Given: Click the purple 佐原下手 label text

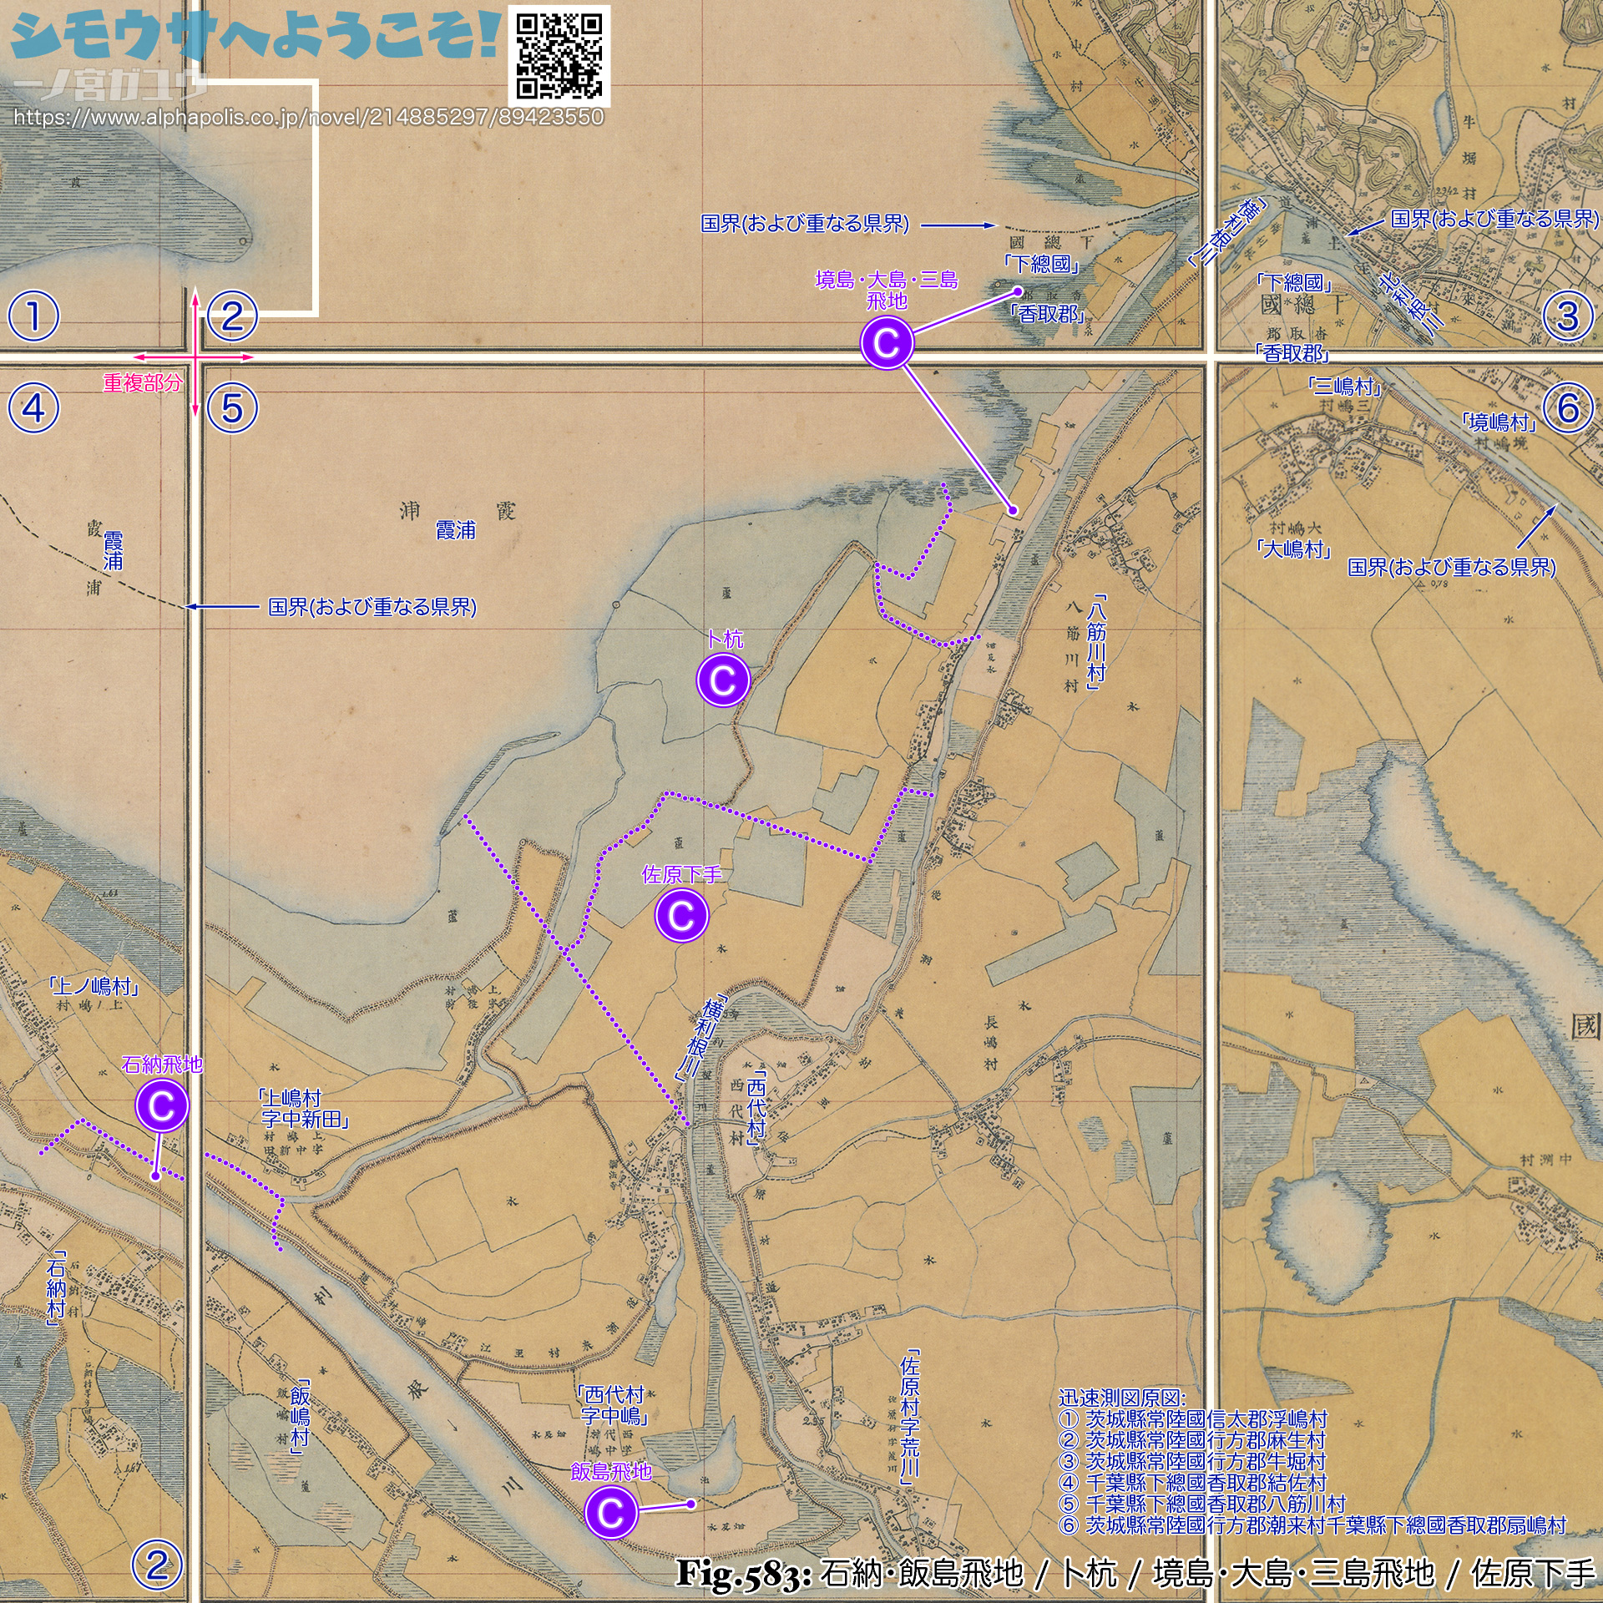Looking at the screenshot, I should [x=682, y=874].
